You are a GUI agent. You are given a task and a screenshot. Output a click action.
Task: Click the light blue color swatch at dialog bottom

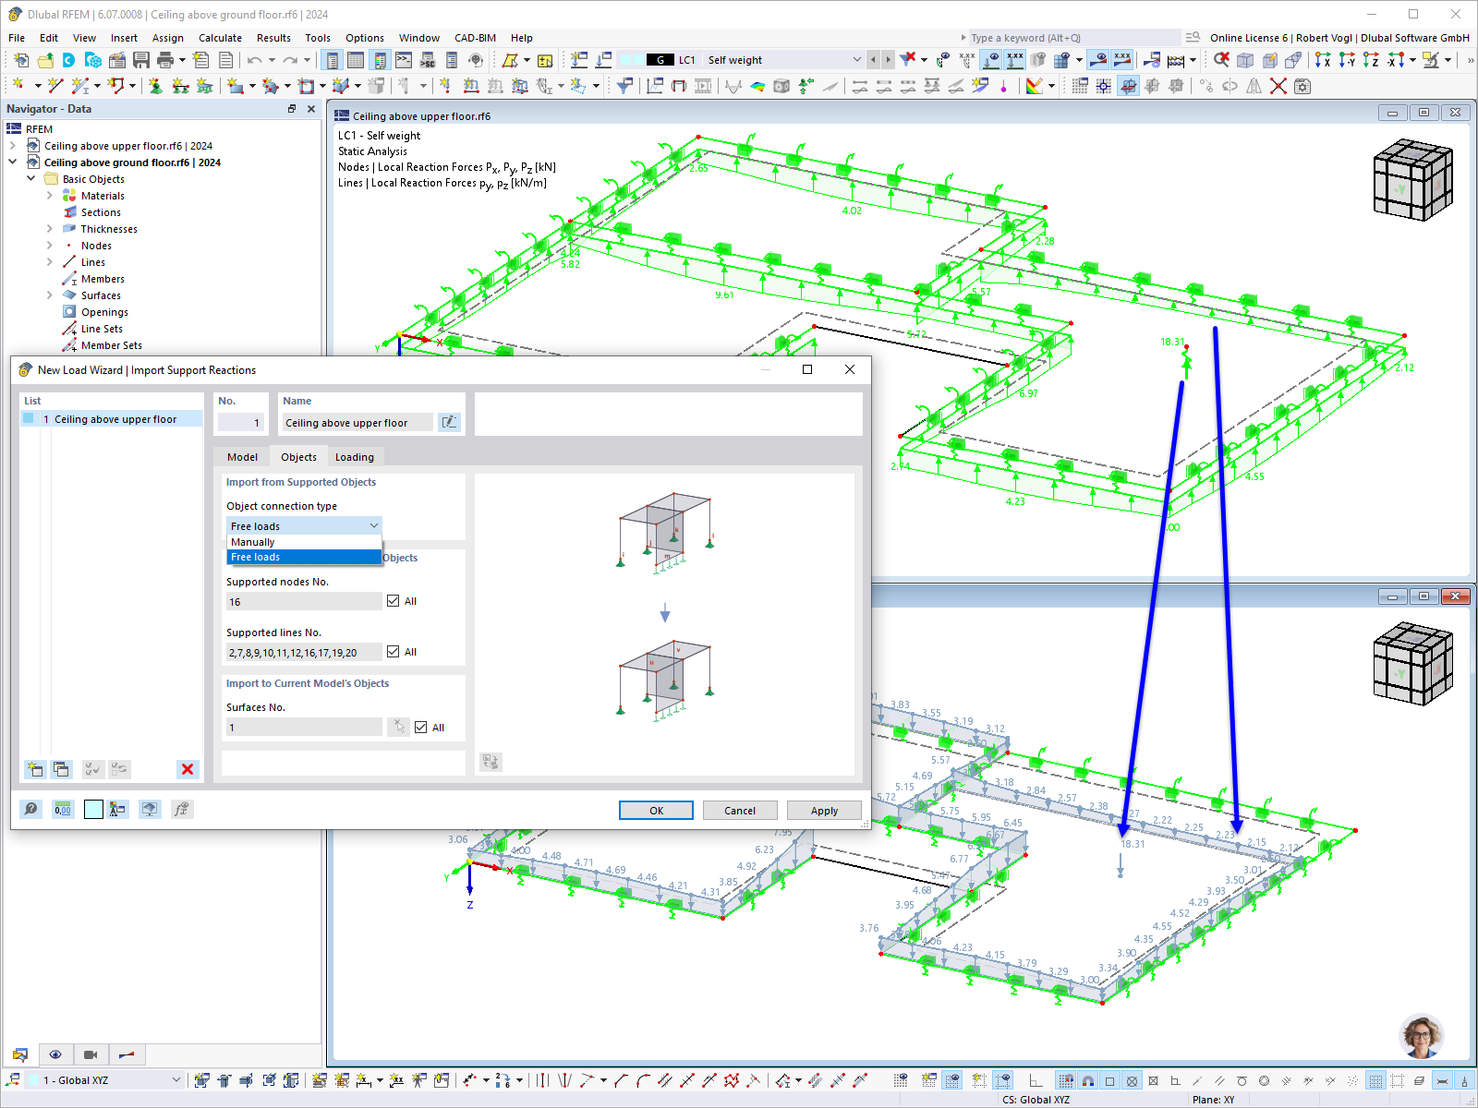(93, 809)
